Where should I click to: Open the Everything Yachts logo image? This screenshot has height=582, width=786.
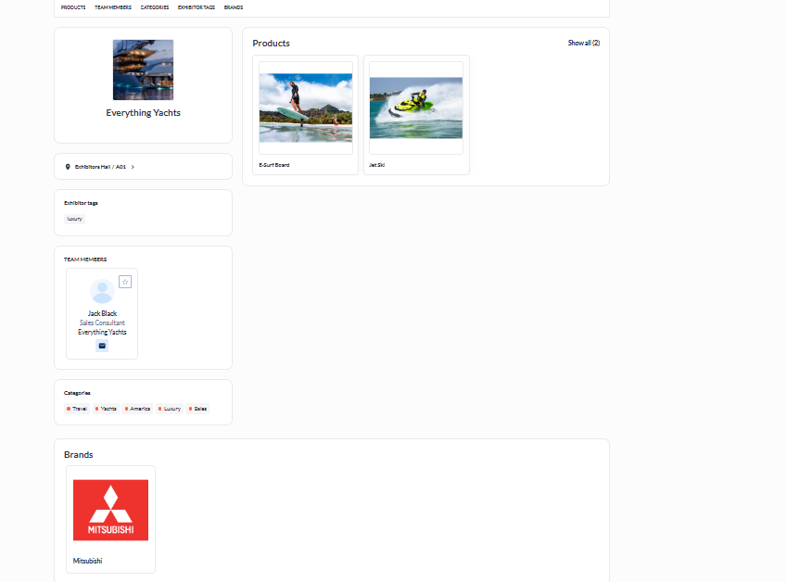click(x=143, y=70)
